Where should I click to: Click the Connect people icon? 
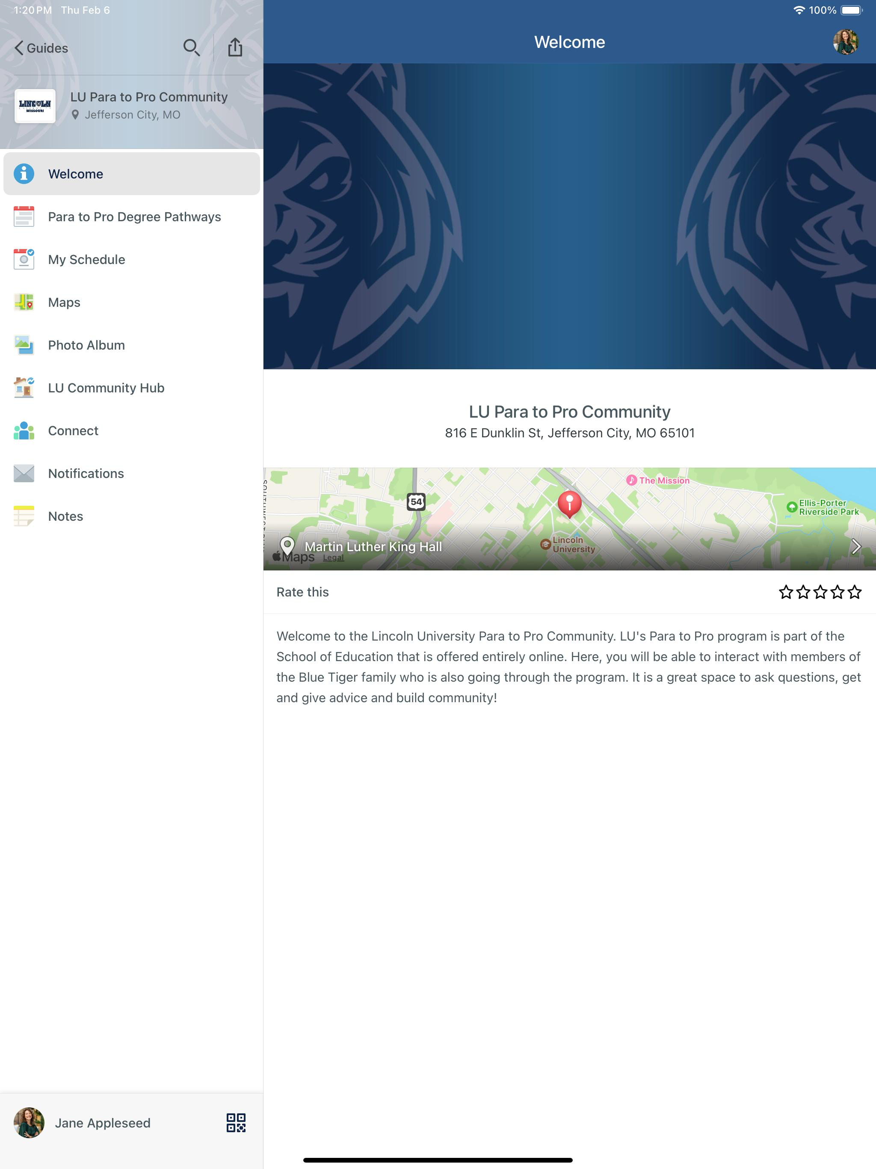tap(24, 431)
